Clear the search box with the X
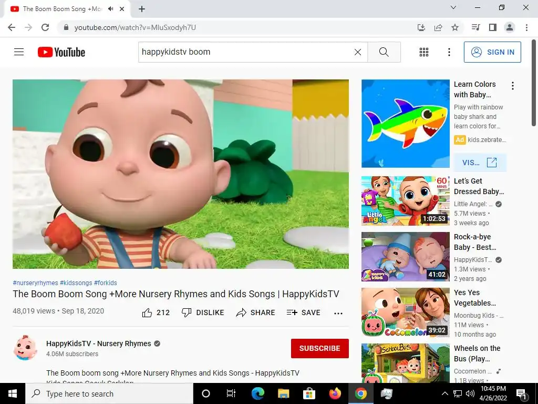The height and width of the screenshot is (404, 538). (357, 52)
